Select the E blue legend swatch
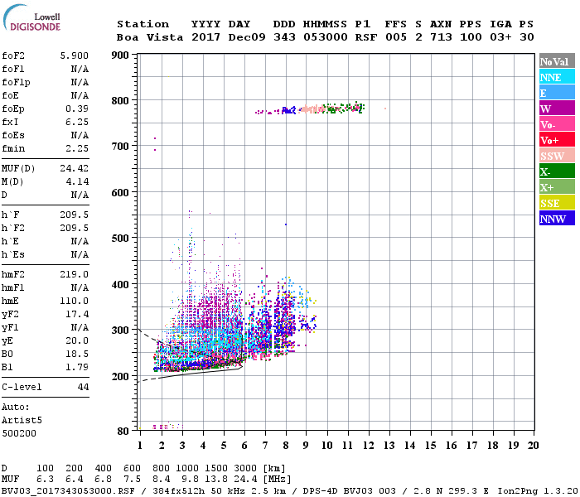580x497 pixels. (x=557, y=92)
